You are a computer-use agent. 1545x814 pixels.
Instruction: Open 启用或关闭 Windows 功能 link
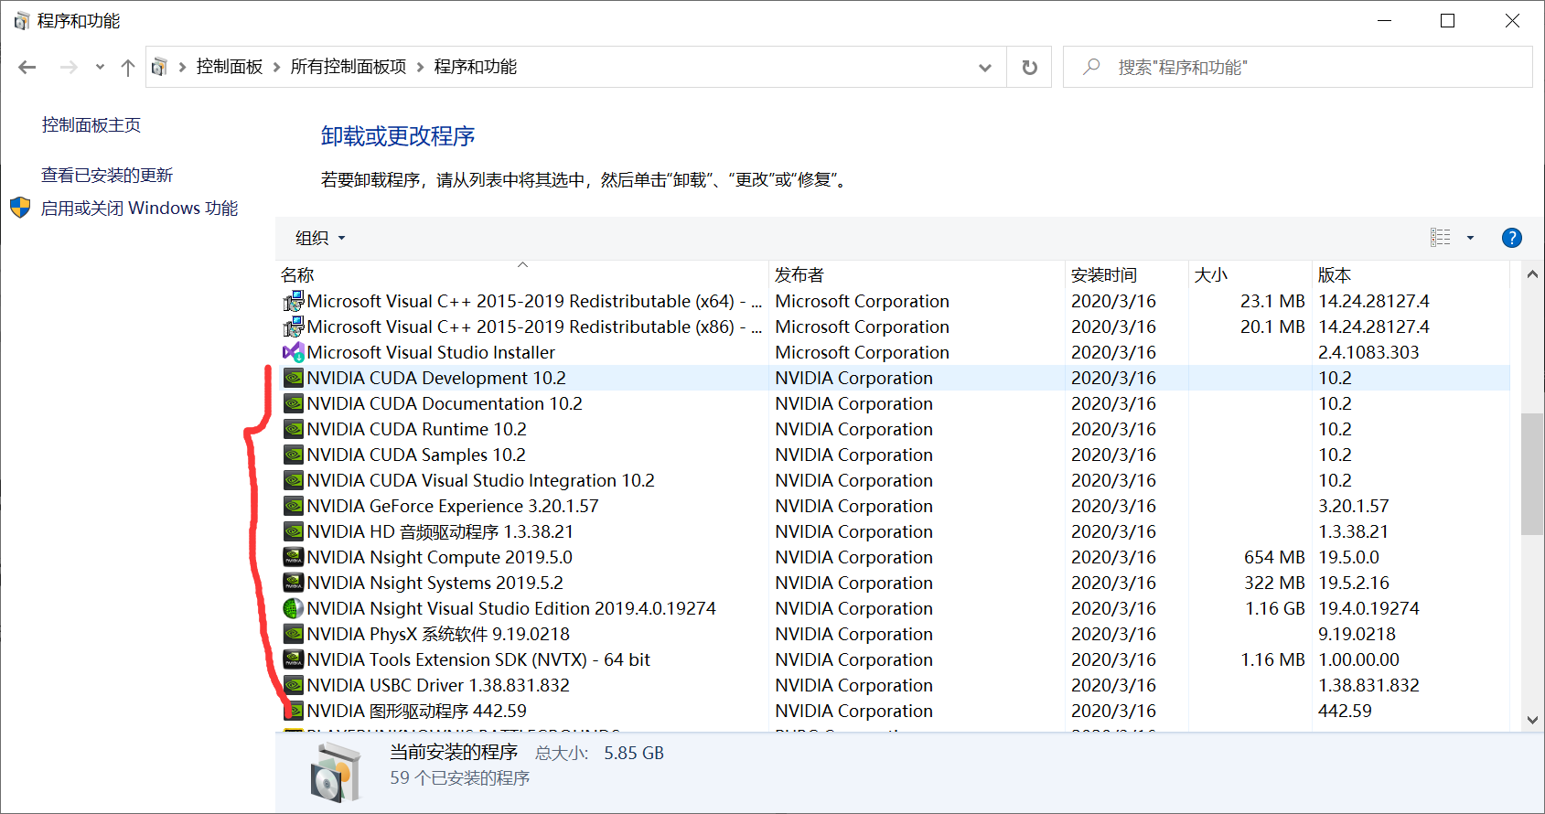coord(139,209)
